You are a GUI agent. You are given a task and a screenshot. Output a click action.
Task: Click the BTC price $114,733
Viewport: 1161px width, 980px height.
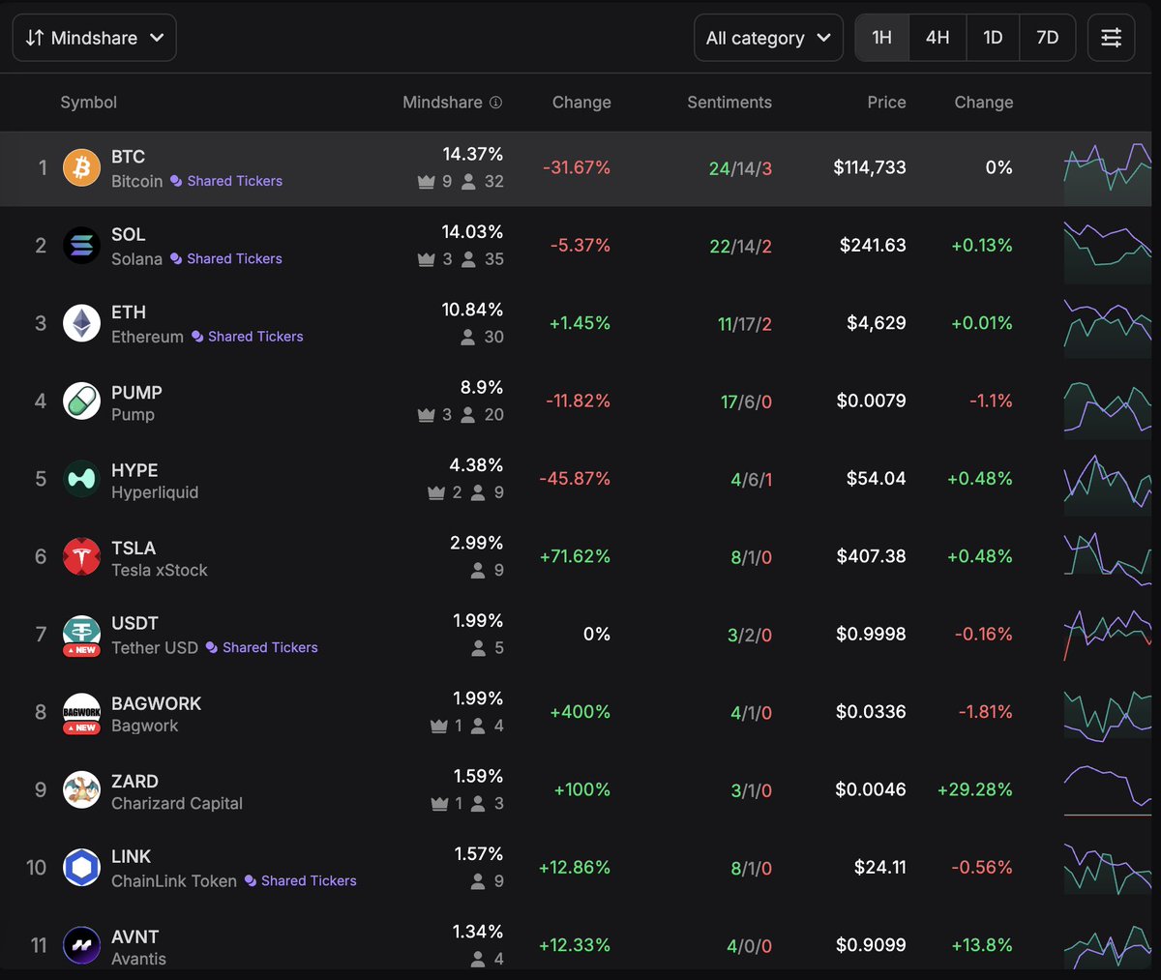[870, 167]
